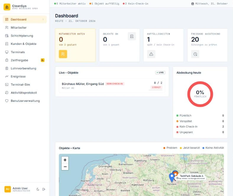
Task: Click the Ereignisse trend line icon
Action: click(x=7, y=76)
